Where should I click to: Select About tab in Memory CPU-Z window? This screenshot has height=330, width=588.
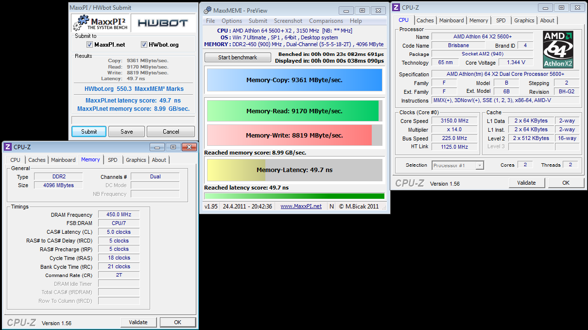159,160
